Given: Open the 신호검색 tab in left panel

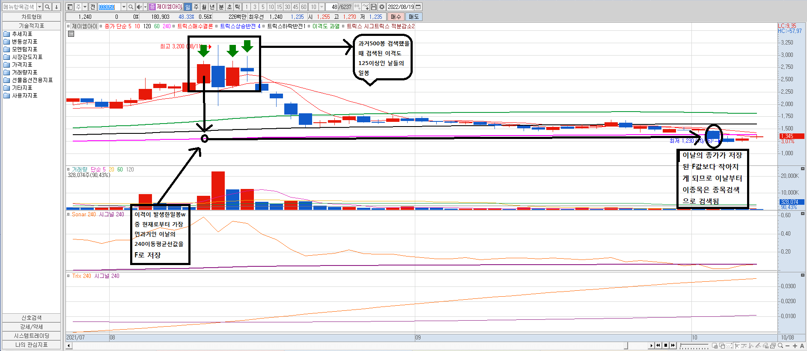Looking at the screenshot, I should pyautogui.click(x=31, y=318).
